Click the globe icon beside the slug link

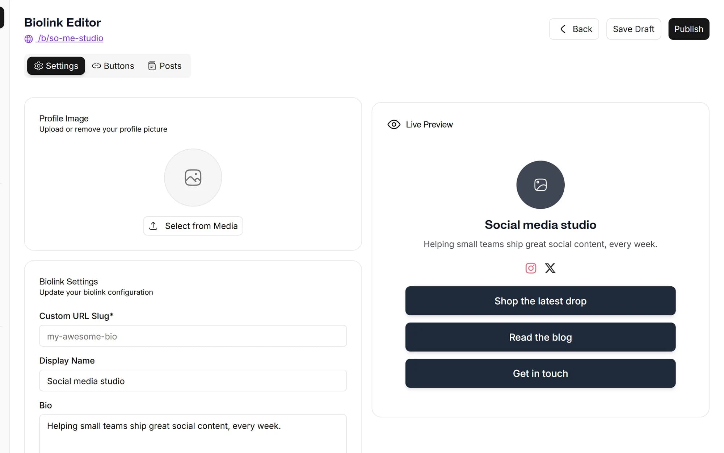pos(29,39)
